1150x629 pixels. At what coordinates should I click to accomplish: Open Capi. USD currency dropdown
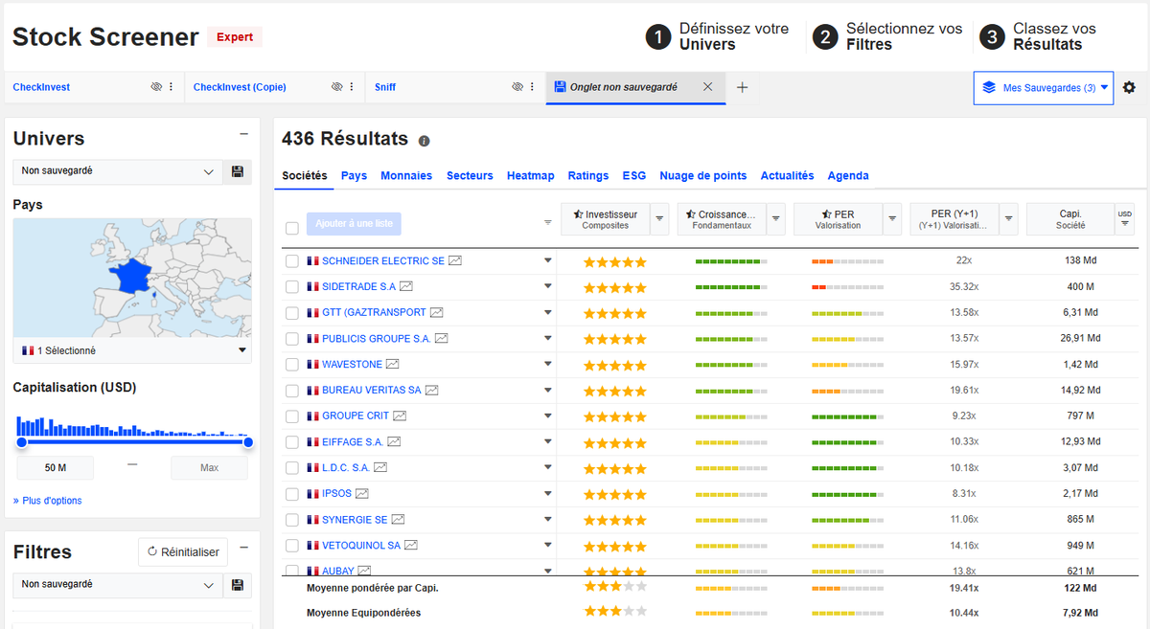coord(1125,219)
